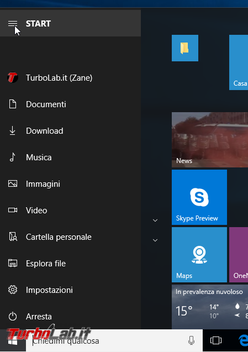Open the Video folder icon
Image resolution: width=248 pixels, height=352 pixels.
13,210
